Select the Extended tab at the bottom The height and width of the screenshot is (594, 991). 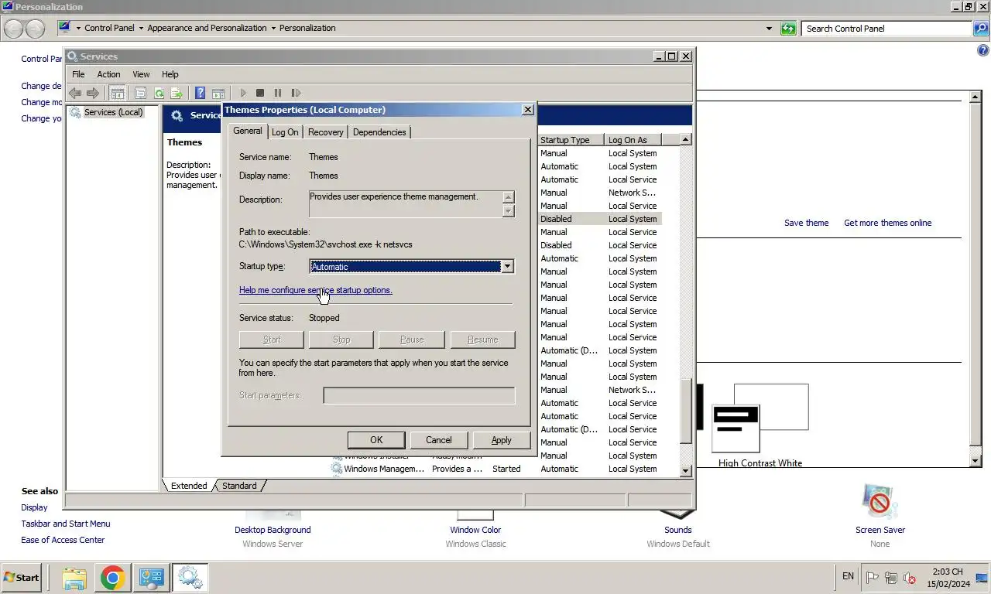(x=189, y=486)
